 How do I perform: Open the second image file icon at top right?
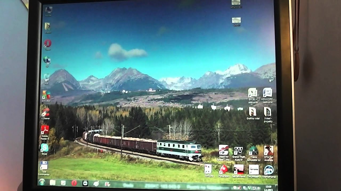[236, 22]
